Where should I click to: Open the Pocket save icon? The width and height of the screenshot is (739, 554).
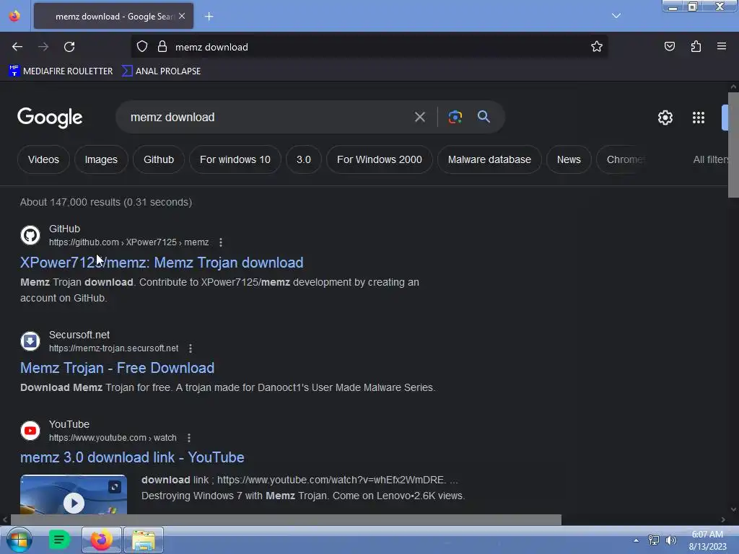click(669, 47)
